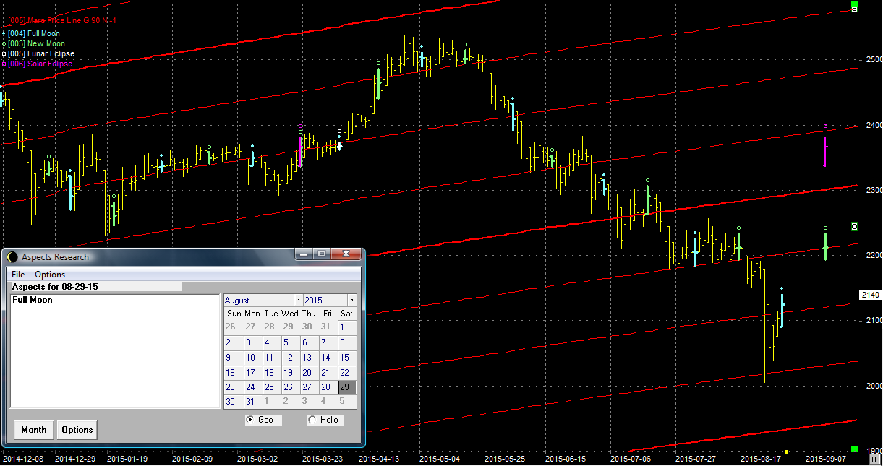The width and height of the screenshot is (883, 466).
Task: Open the 2015 year dropdown
Action: tap(352, 300)
